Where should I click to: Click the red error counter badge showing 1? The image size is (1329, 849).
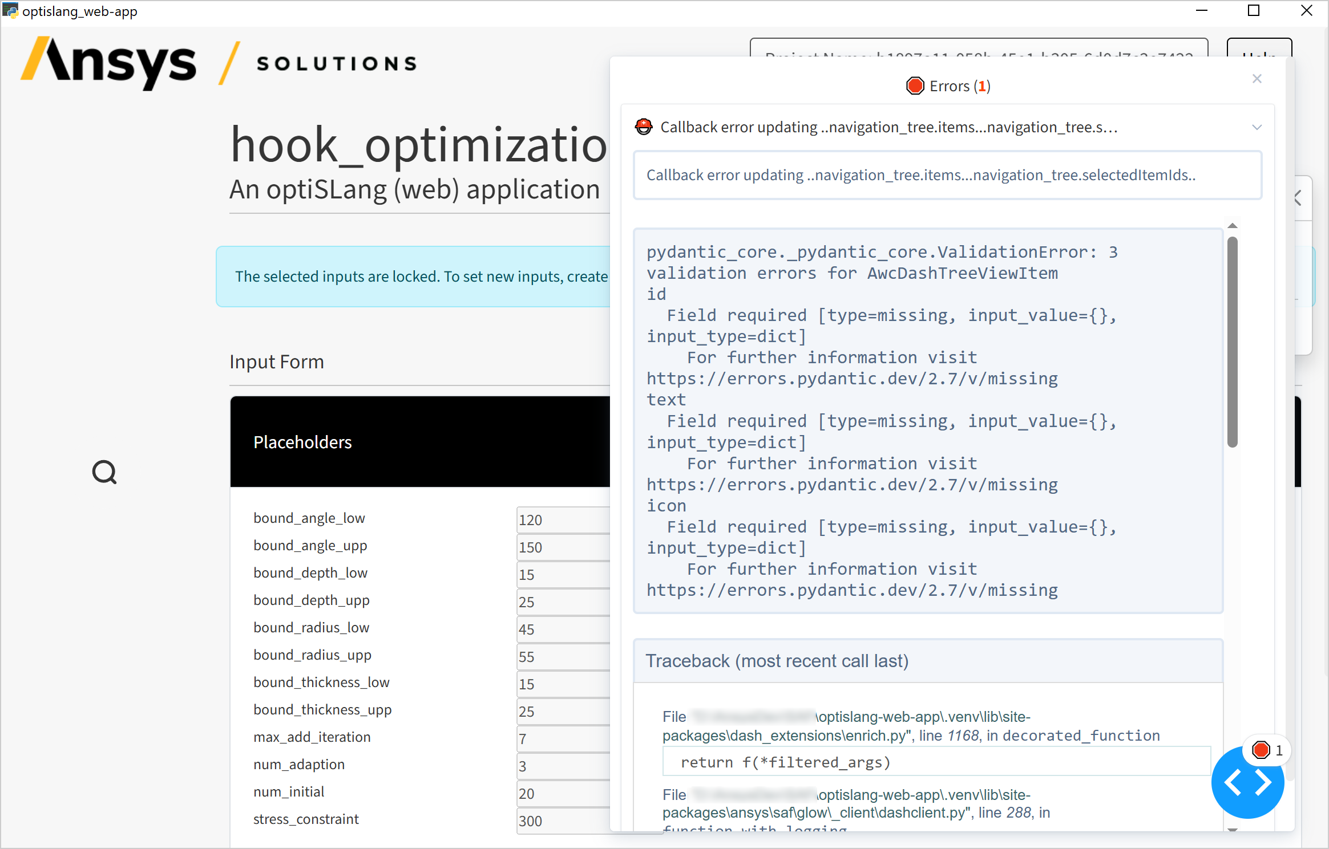pos(1266,750)
